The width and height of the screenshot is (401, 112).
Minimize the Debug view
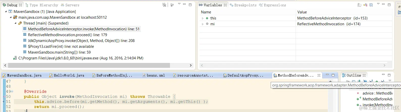184,4
